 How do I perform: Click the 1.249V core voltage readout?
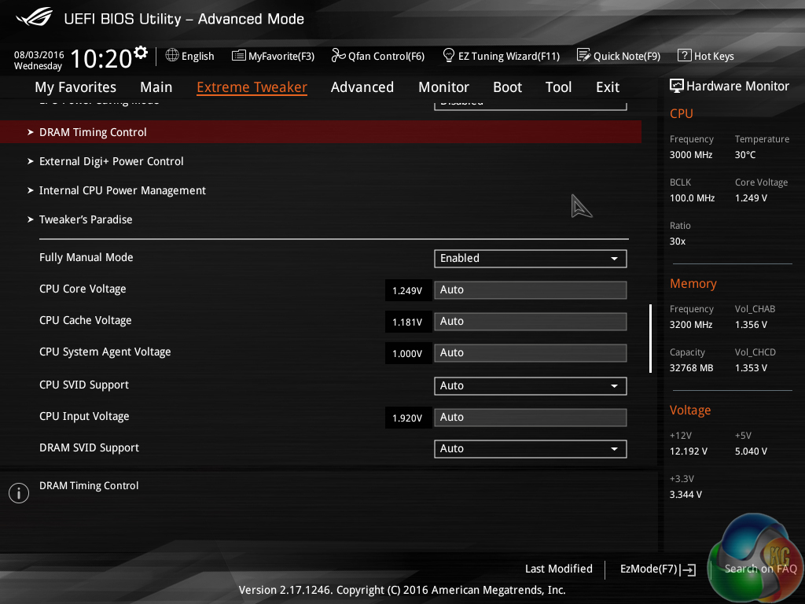pyautogui.click(x=408, y=291)
